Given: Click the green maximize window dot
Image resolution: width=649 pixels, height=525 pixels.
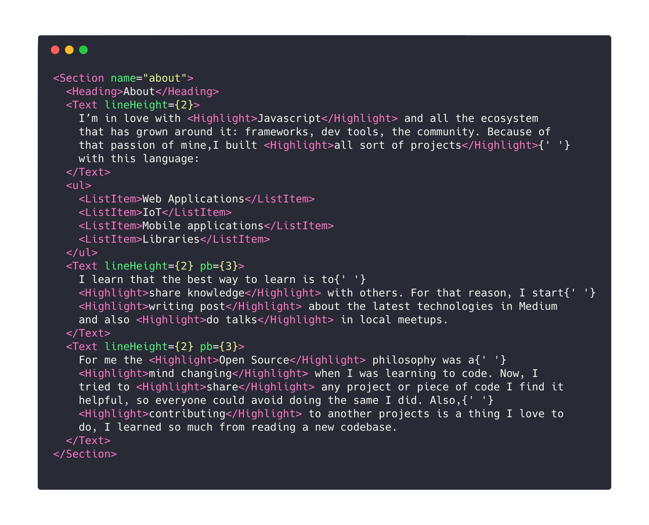Looking at the screenshot, I should [x=83, y=50].
